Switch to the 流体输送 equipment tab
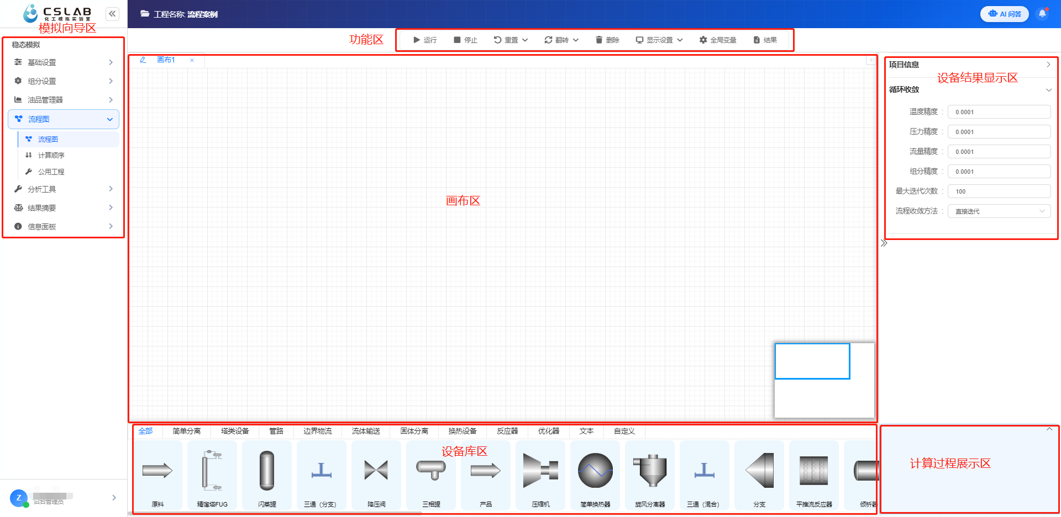This screenshot has width=1061, height=517. (366, 431)
